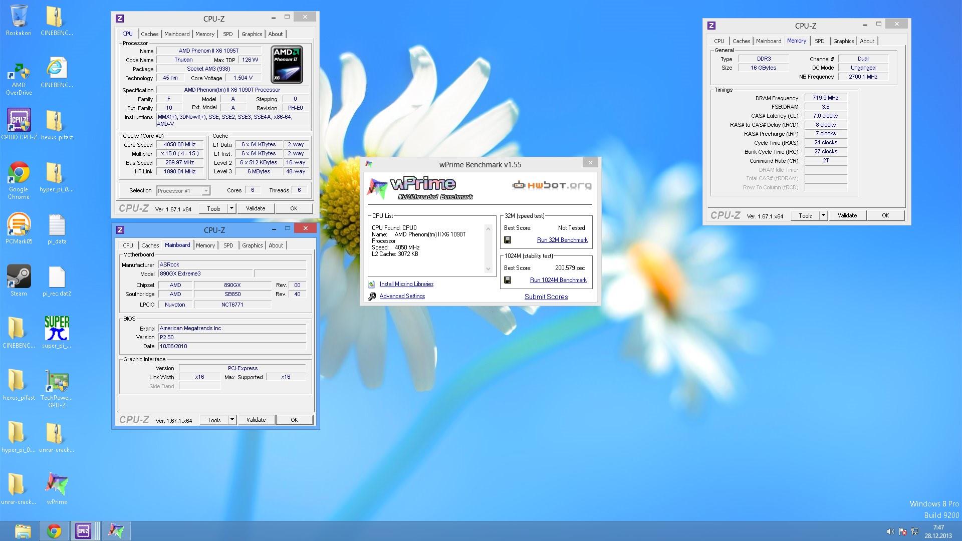962x541 pixels.
Task: Click Tools button in the Memory CPU-Z window
Action: pyautogui.click(x=805, y=215)
